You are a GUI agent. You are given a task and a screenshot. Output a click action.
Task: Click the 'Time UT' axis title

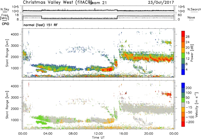coord(98,137)
